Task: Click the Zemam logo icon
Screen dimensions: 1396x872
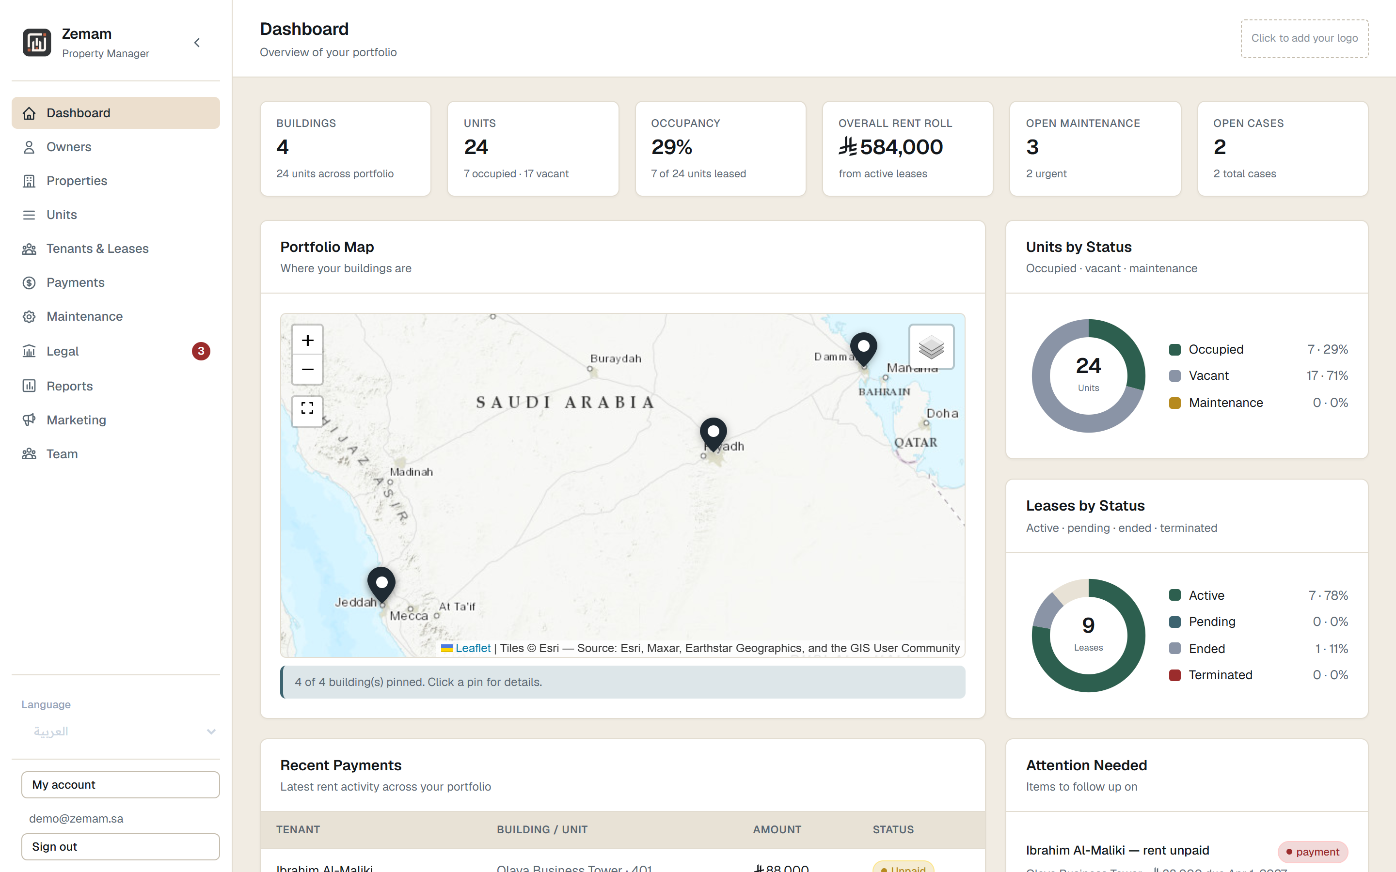Action: (37, 43)
